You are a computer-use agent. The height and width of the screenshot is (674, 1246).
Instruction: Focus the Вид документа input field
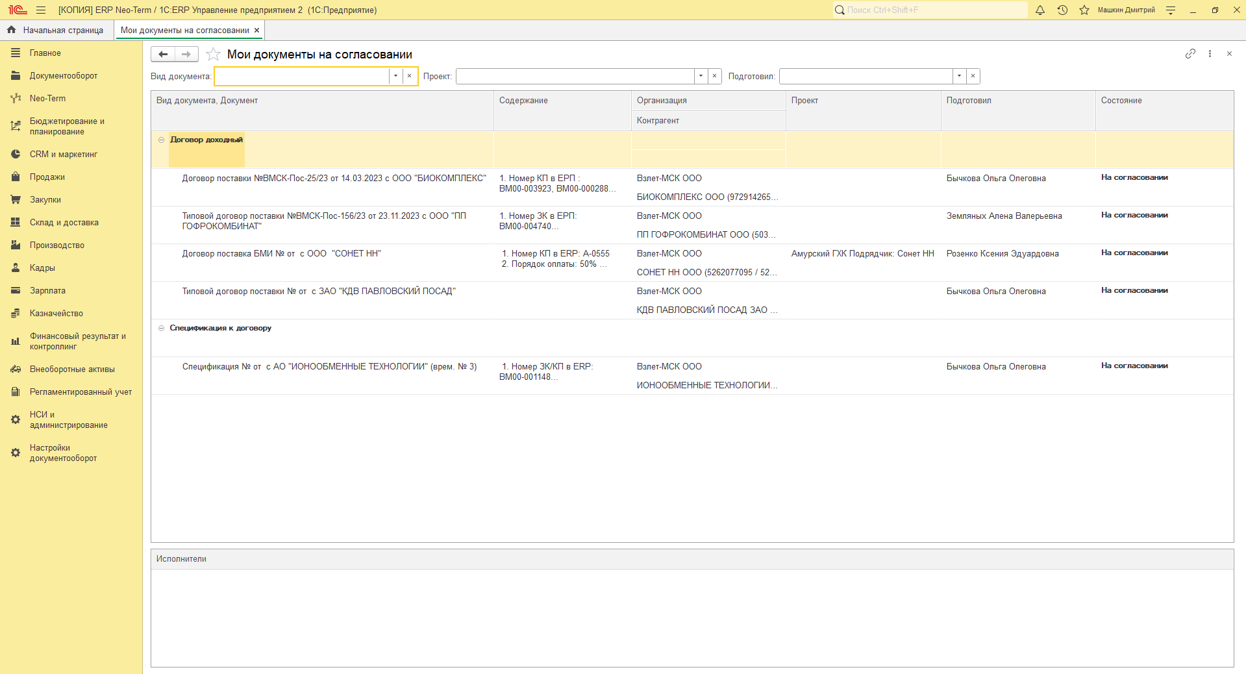[x=302, y=76]
